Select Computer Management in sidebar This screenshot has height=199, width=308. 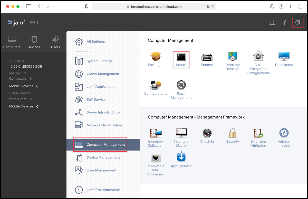coord(105,145)
